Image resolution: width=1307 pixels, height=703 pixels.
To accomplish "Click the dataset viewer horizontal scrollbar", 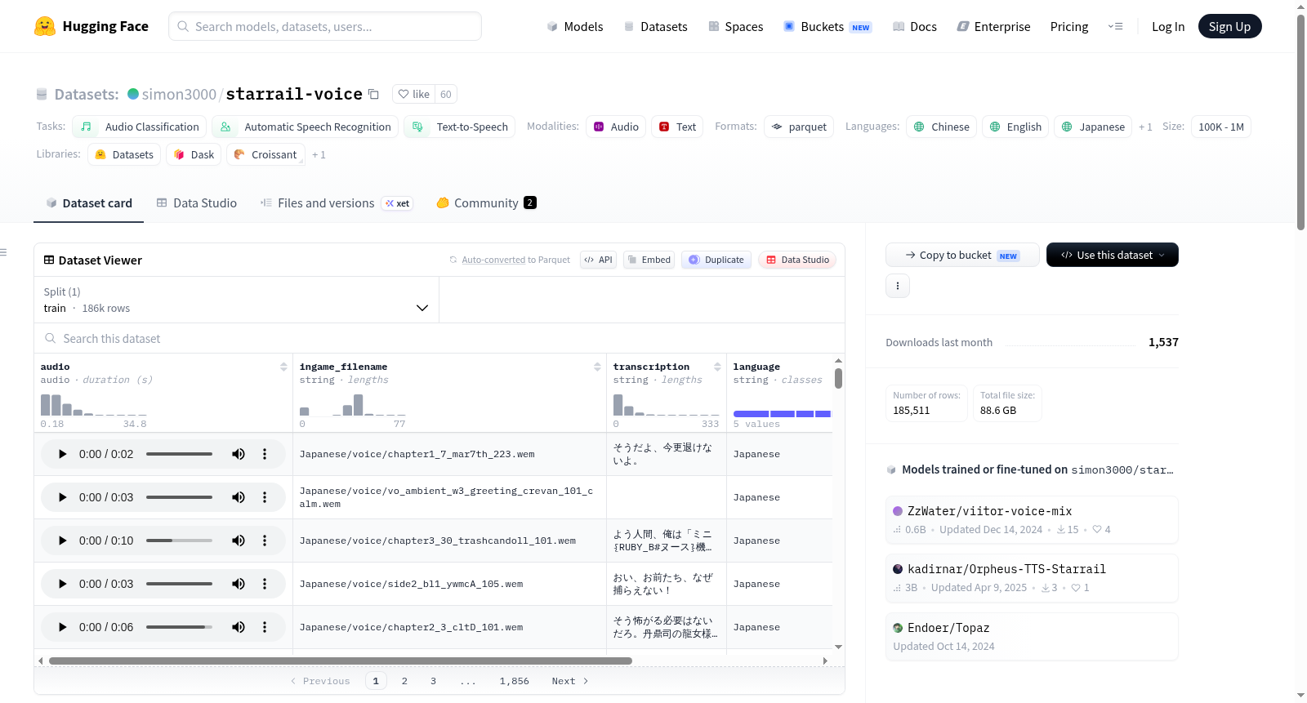I will click(341, 661).
